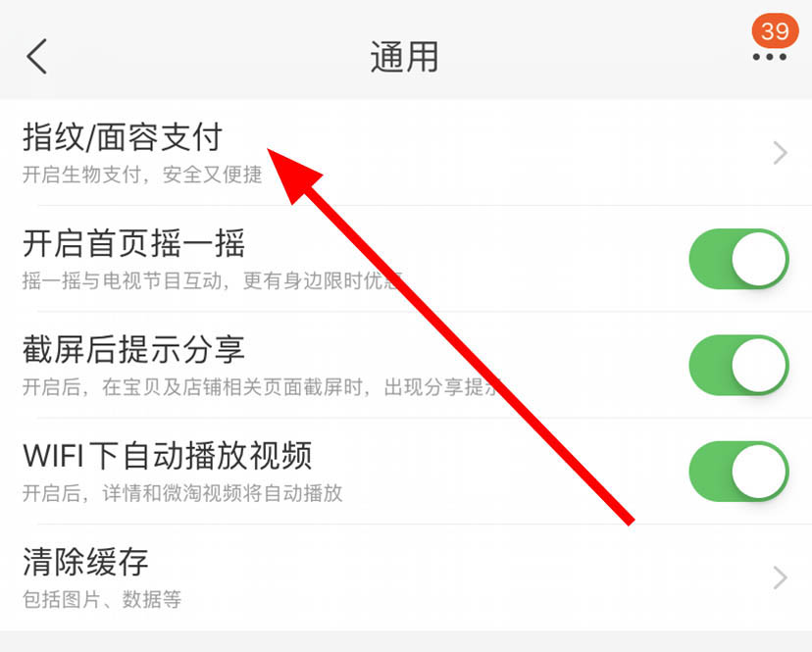Select the 开启首页摇一摇 label
812x652 pixels.
(133, 243)
